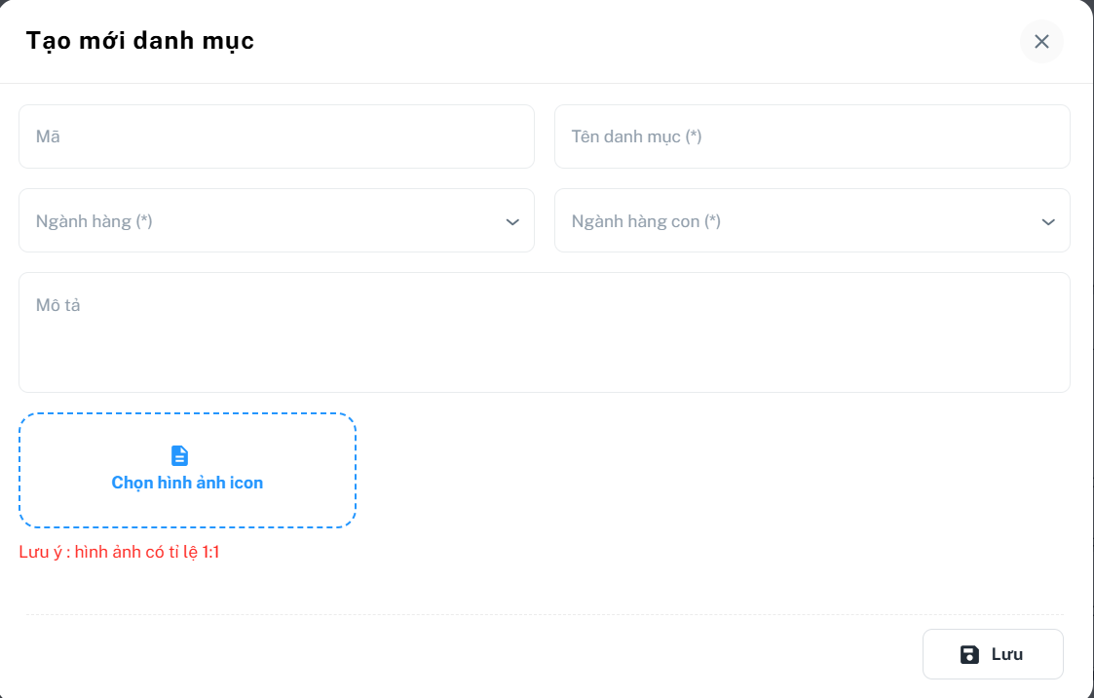This screenshot has height=698, width=1094.
Task: Select the Ngành hàng con (*) label text
Action: pos(646,221)
